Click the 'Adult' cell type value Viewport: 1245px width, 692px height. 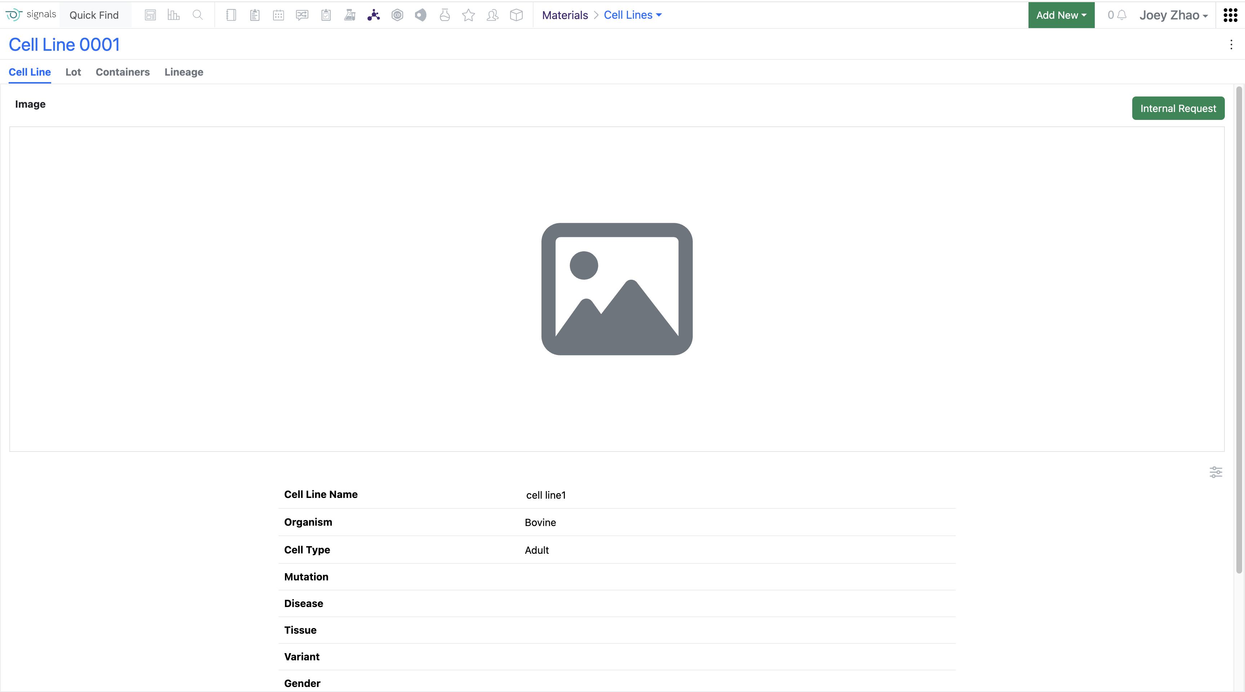[x=537, y=550]
